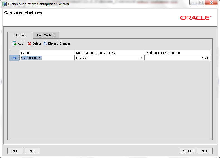Exit the configuration wizard
Screen dimensions: 220x158
click(x=15, y=151)
